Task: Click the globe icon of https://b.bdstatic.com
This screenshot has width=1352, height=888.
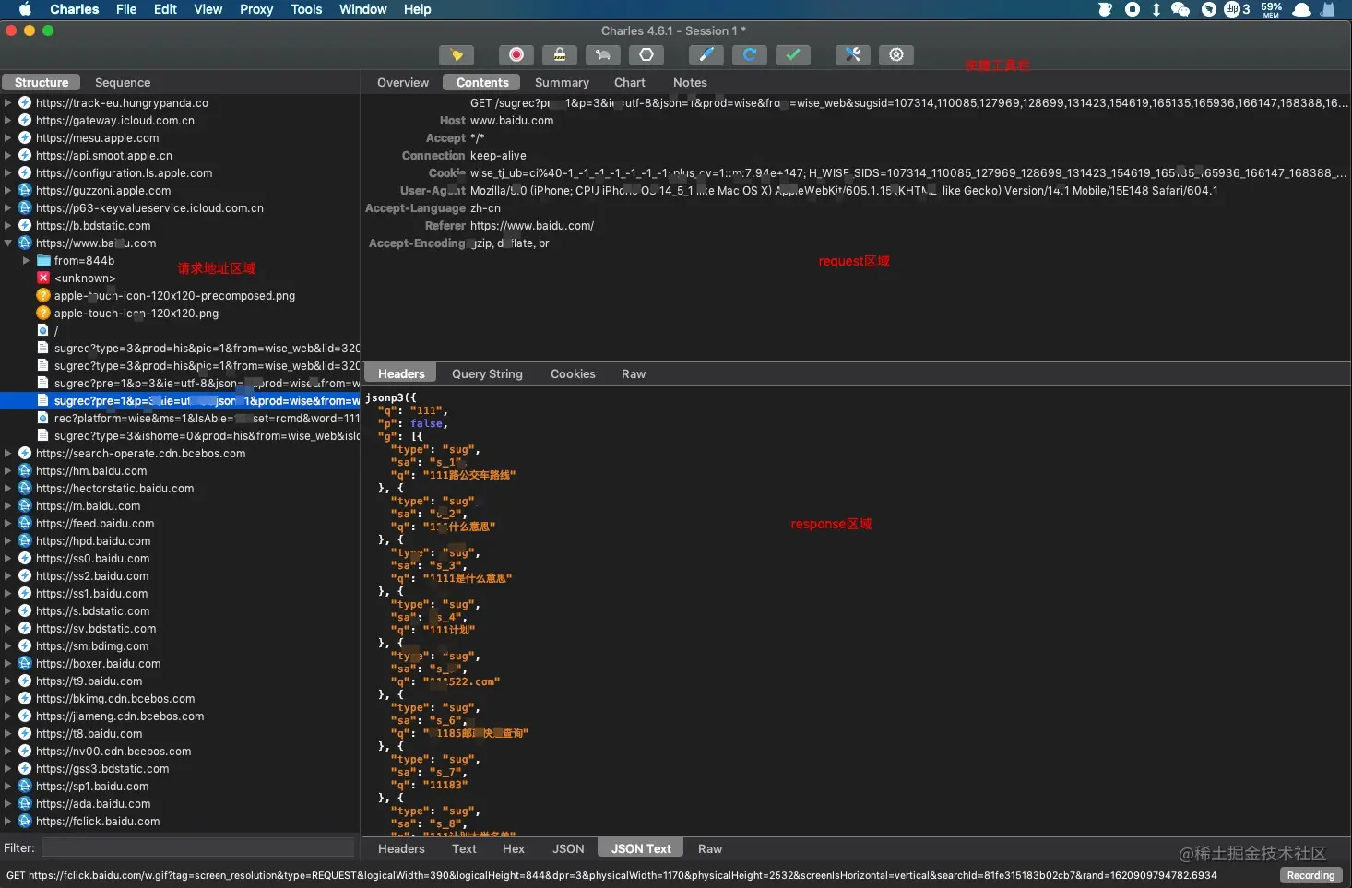Action: click(x=25, y=225)
